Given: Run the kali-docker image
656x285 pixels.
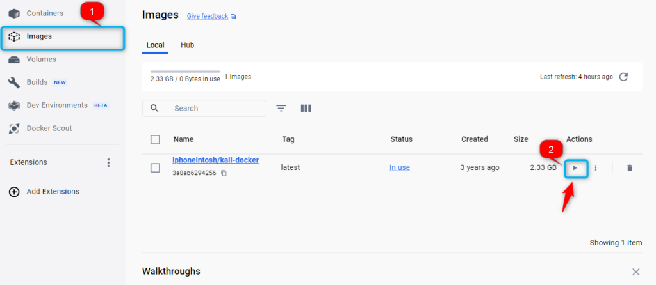Looking at the screenshot, I should click(x=575, y=168).
